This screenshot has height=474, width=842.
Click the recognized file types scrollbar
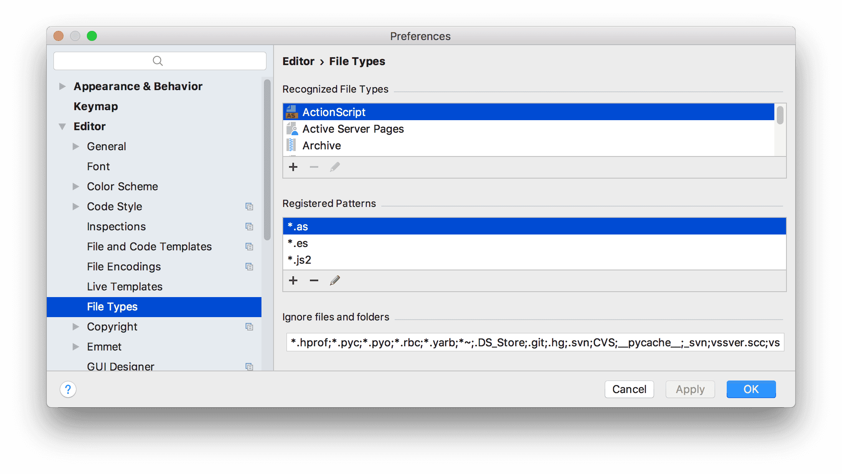point(780,116)
